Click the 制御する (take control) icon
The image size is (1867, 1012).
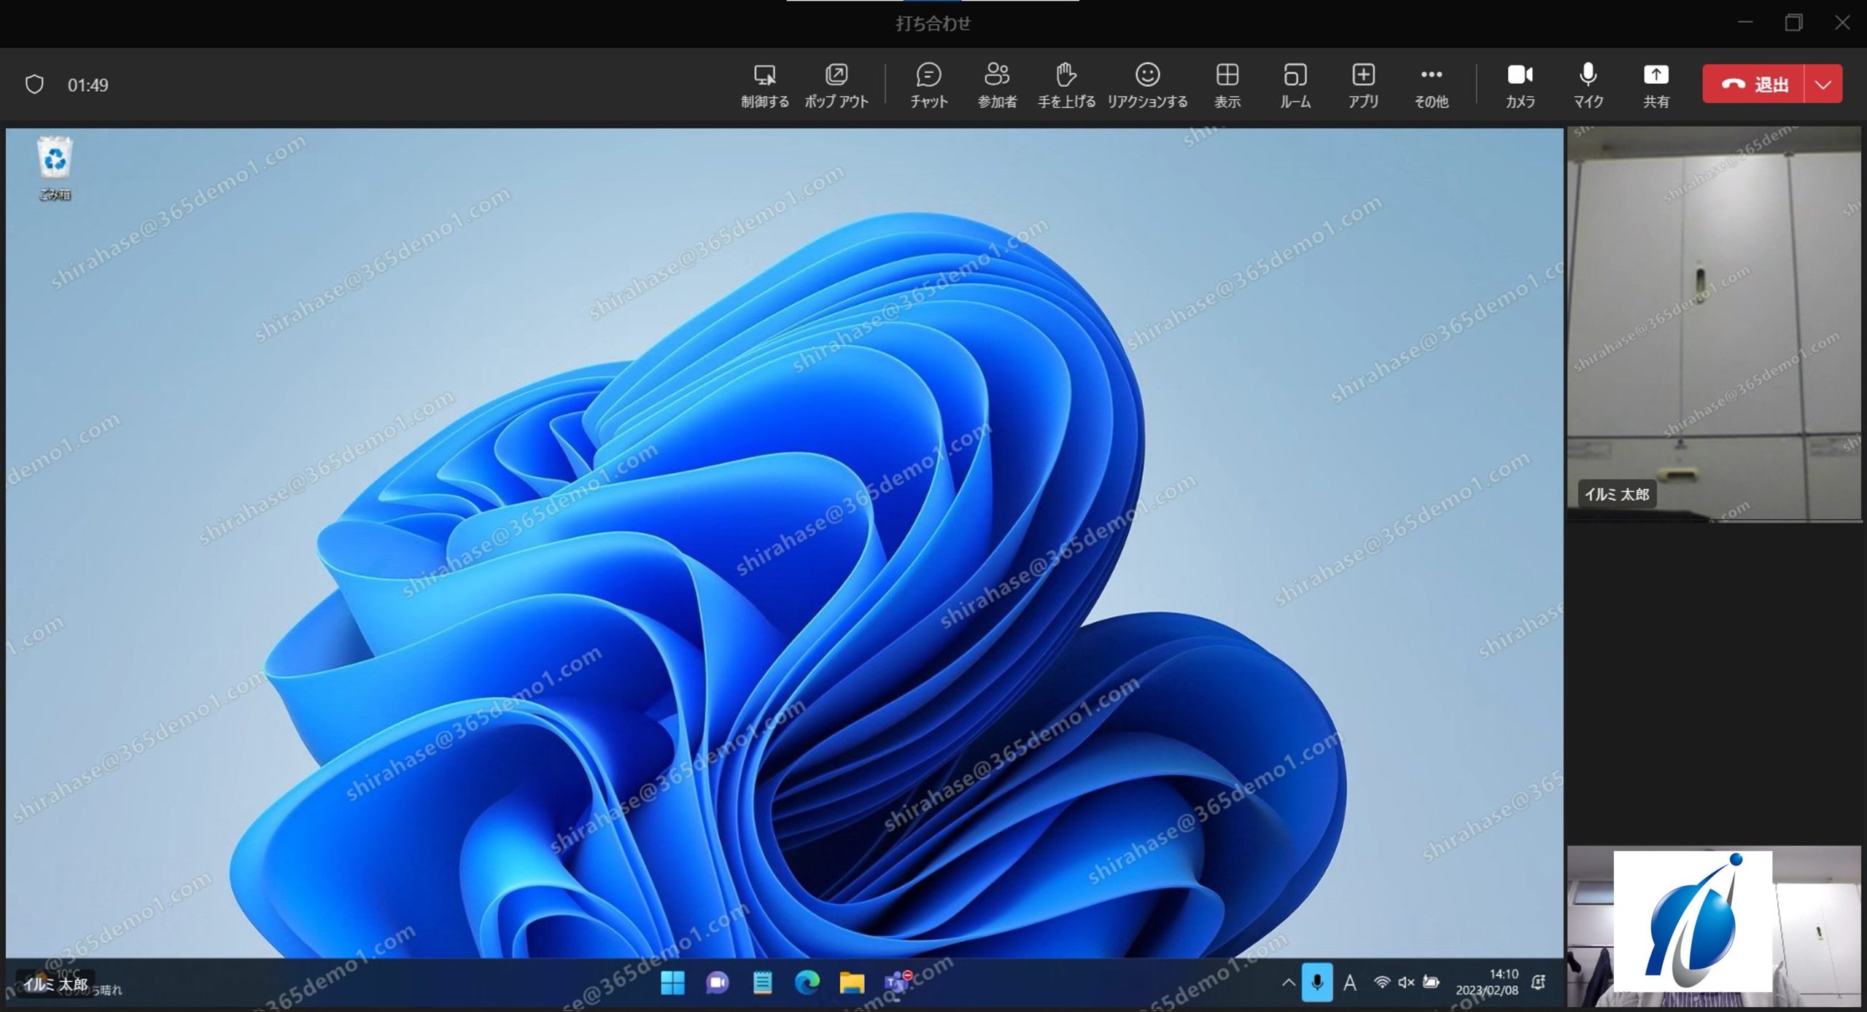click(x=764, y=85)
